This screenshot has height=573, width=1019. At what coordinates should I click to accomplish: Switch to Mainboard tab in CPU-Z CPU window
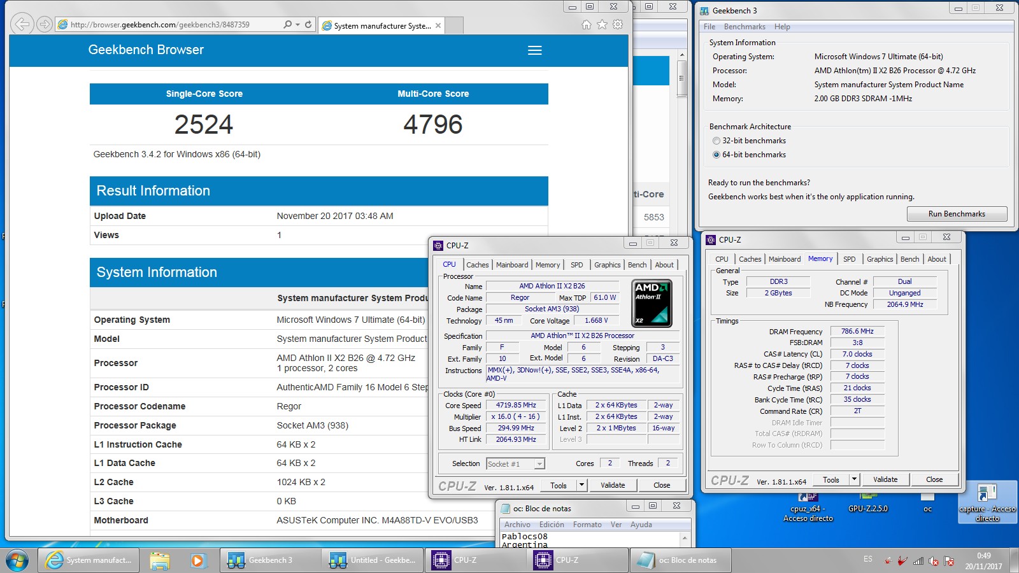click(x=512, y=265)
